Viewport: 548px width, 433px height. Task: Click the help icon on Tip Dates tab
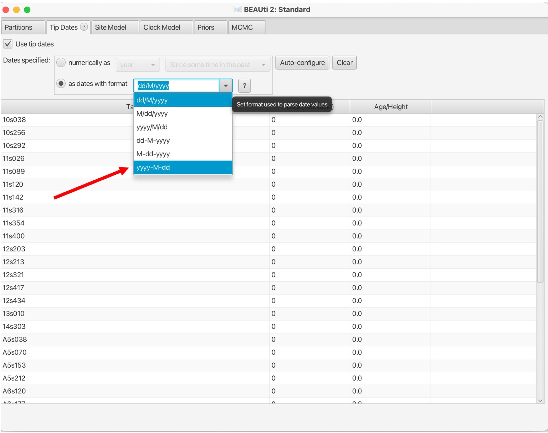tap(84, 27)
